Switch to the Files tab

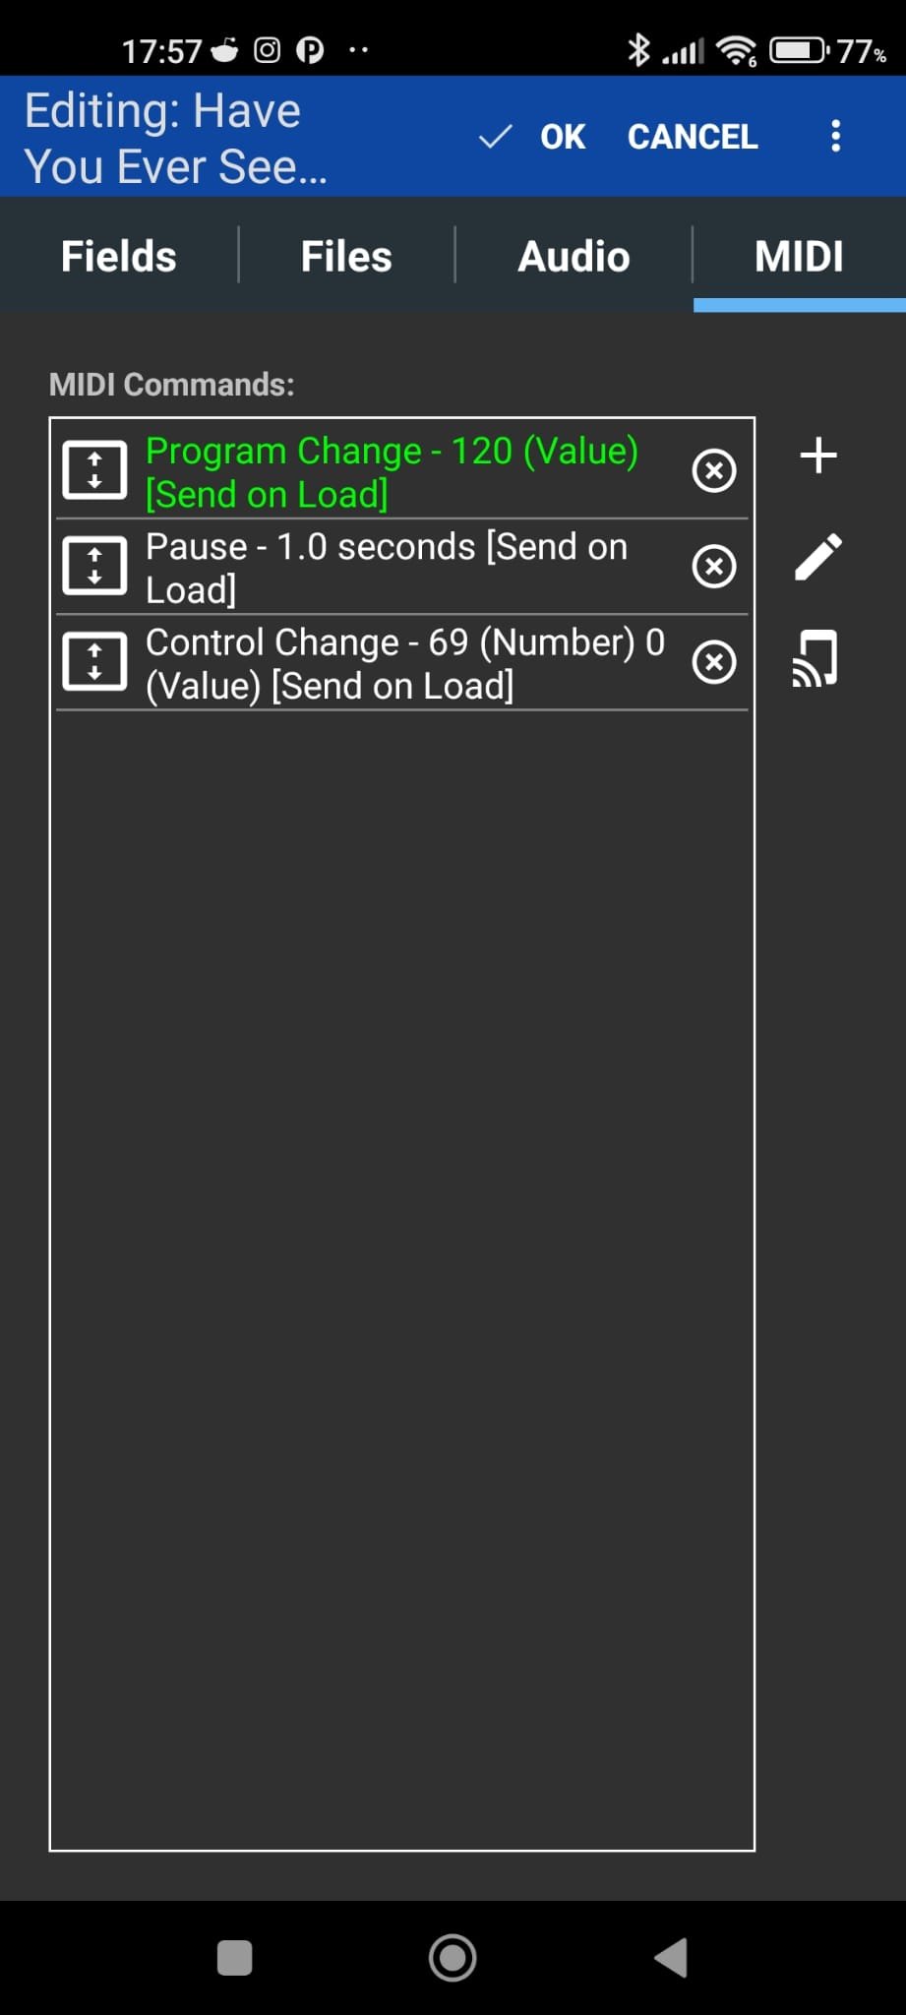[346, 256]
